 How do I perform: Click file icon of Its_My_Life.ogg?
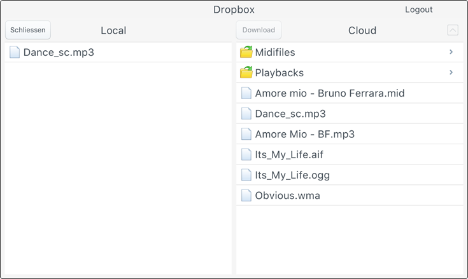(x=246, y=175)
